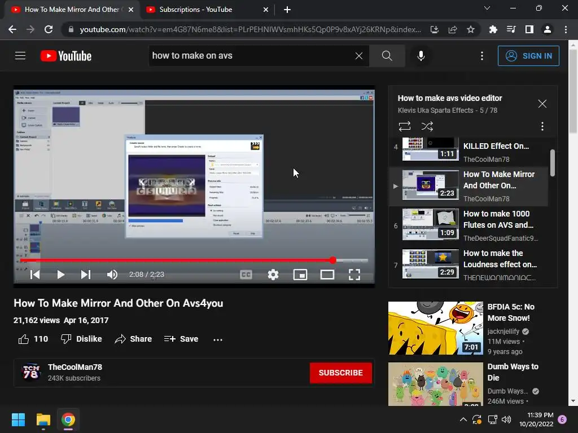Play the paused video

pyautogui.click(x=61, y=275)
